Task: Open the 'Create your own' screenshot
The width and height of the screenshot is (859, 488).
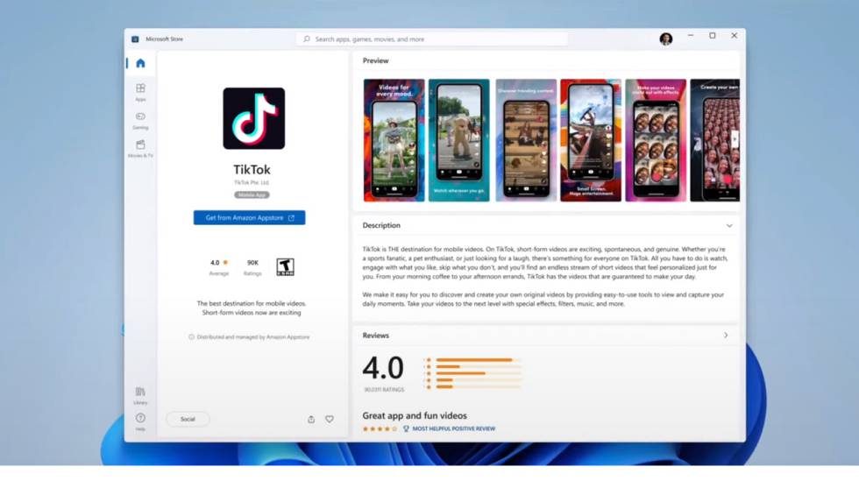Action: coord(715,140)
